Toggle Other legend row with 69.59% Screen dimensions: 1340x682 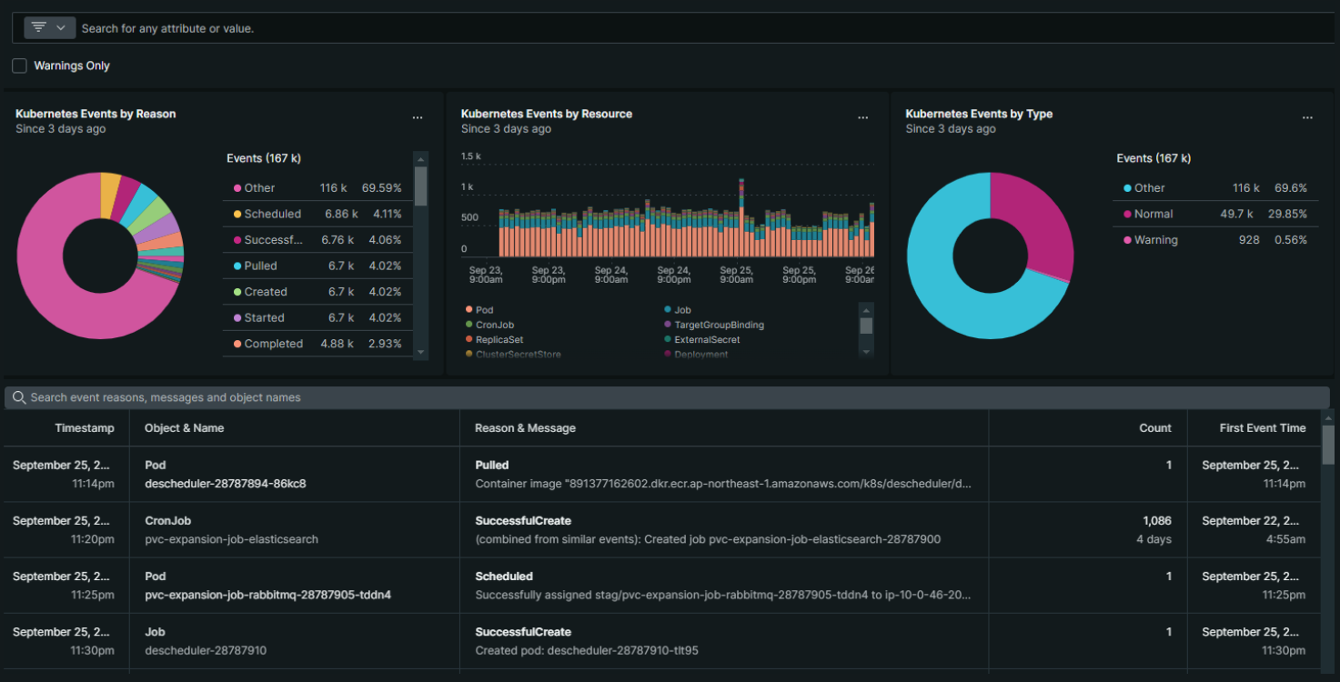point(317,188)
